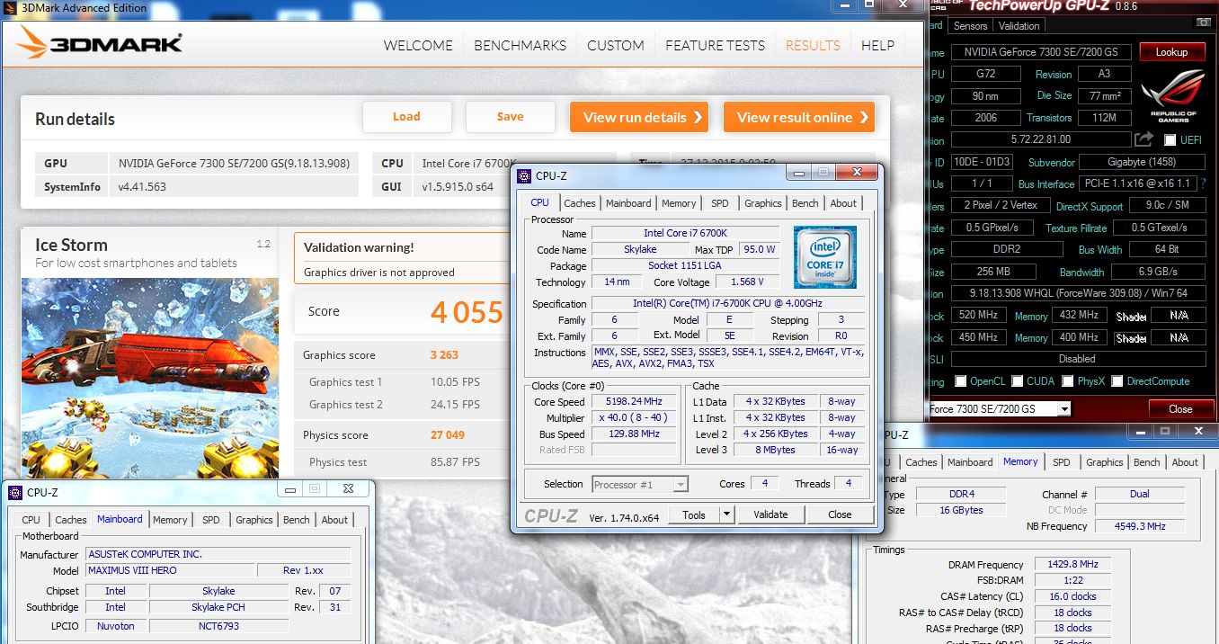This screenshot has width=1219, height=644.
Task: Enable the OpenCL checkbox in GPU-Z
Action: pyautogui.click(x=960, y=381)
